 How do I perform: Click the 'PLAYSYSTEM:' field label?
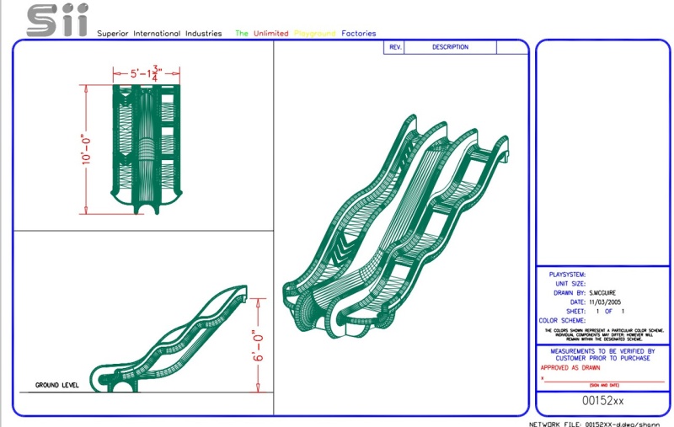coord(567,275)
